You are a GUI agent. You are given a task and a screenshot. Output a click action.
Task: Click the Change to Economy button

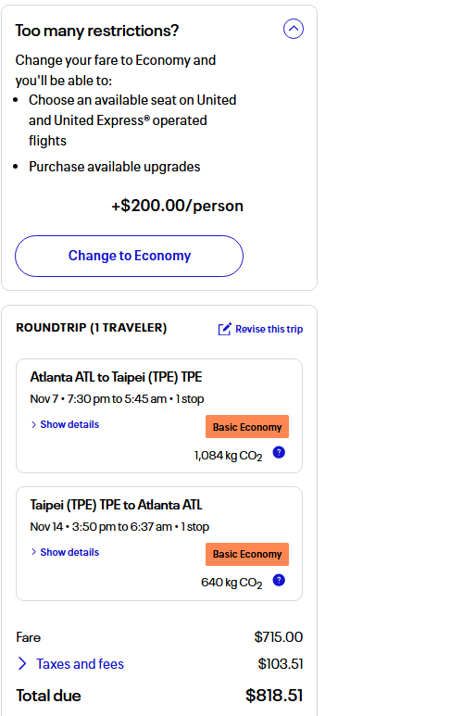[x=130, y=256]
